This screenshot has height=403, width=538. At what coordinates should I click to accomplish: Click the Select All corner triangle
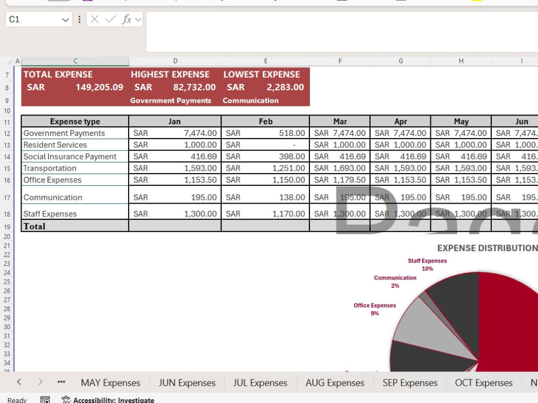click(x=10, y=62)
